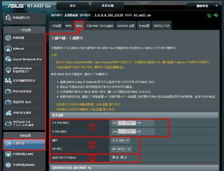224x171 pixels.
Task: Open the 外部网络(WAN) globe icon
Action: (8, 165)
